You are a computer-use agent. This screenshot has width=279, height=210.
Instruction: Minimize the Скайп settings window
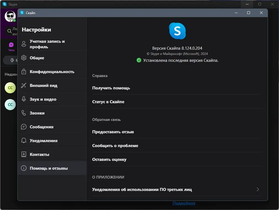[236, 13]
